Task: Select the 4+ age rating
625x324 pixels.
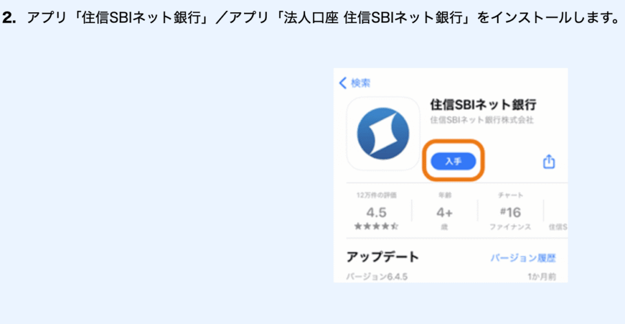Action: (444, 212)
